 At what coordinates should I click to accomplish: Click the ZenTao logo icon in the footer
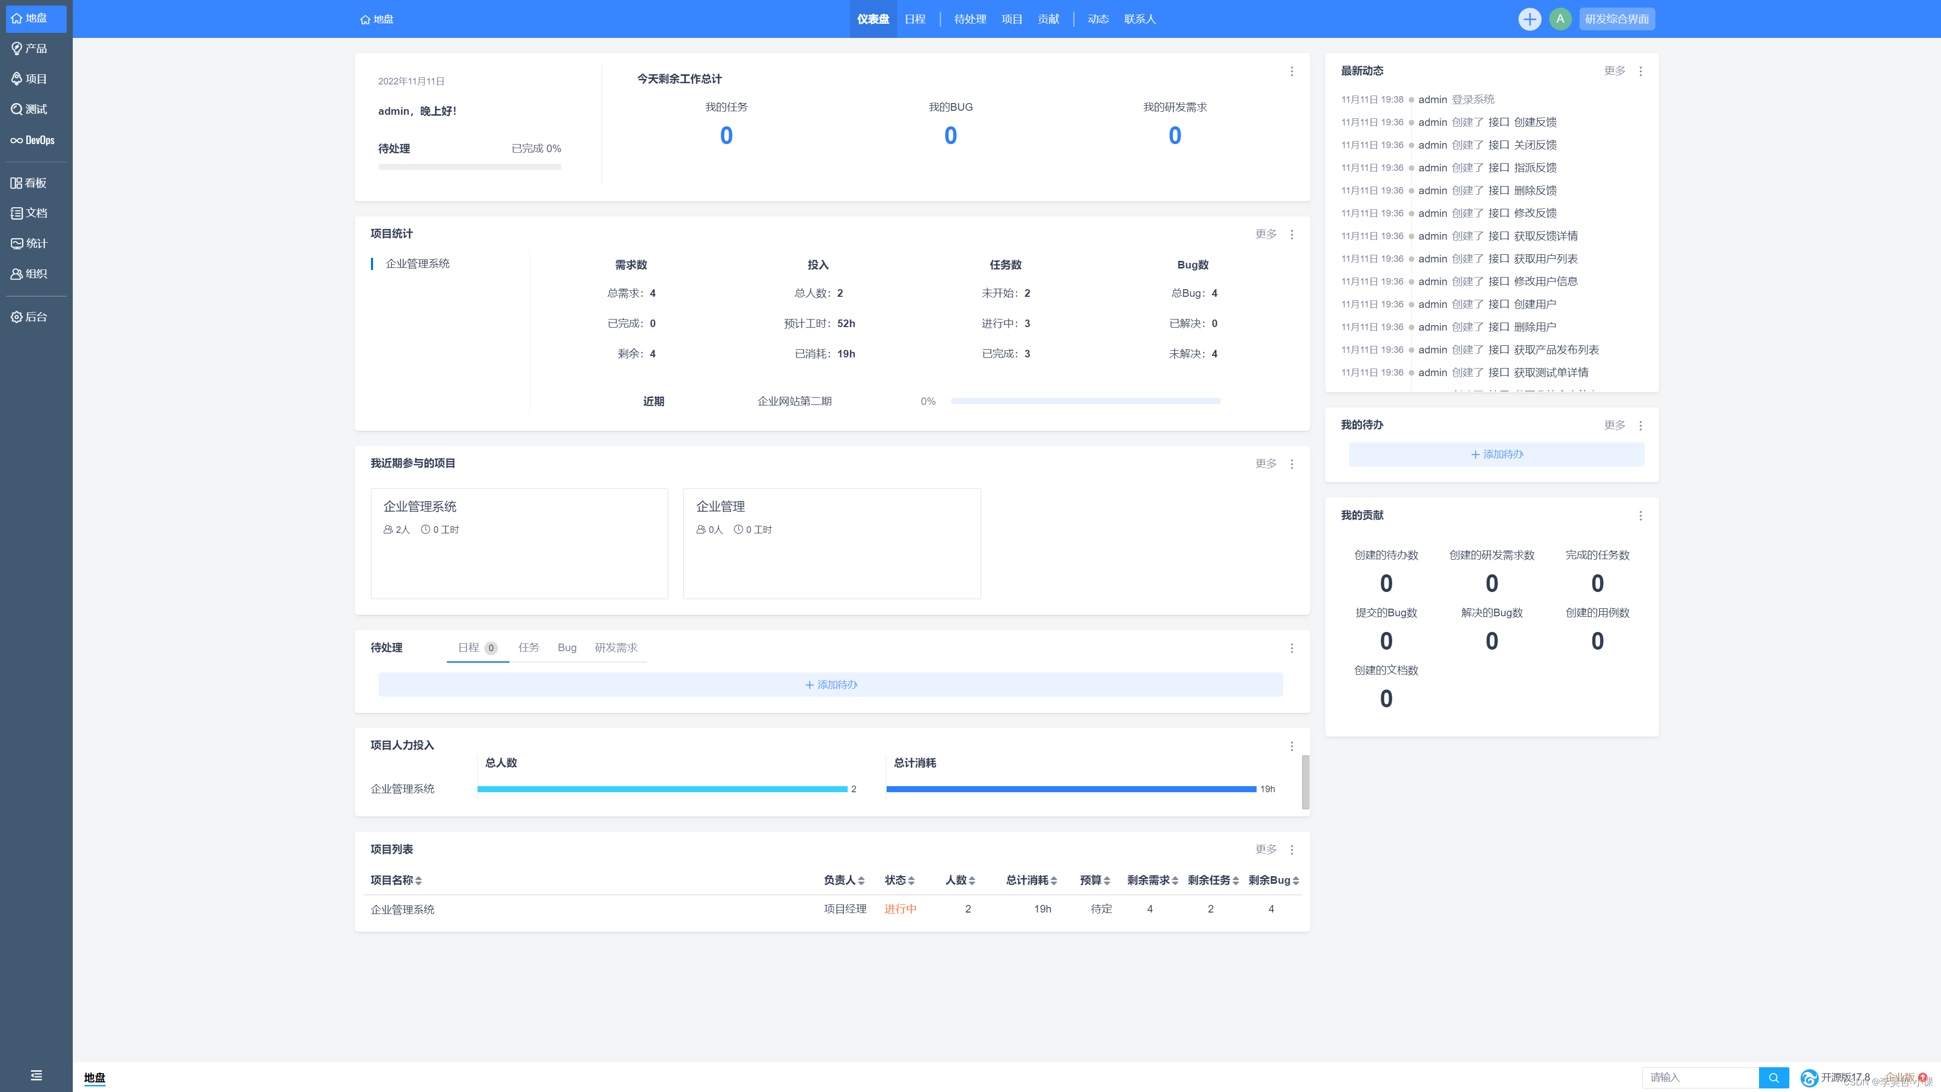[x=1809, y=1078]
